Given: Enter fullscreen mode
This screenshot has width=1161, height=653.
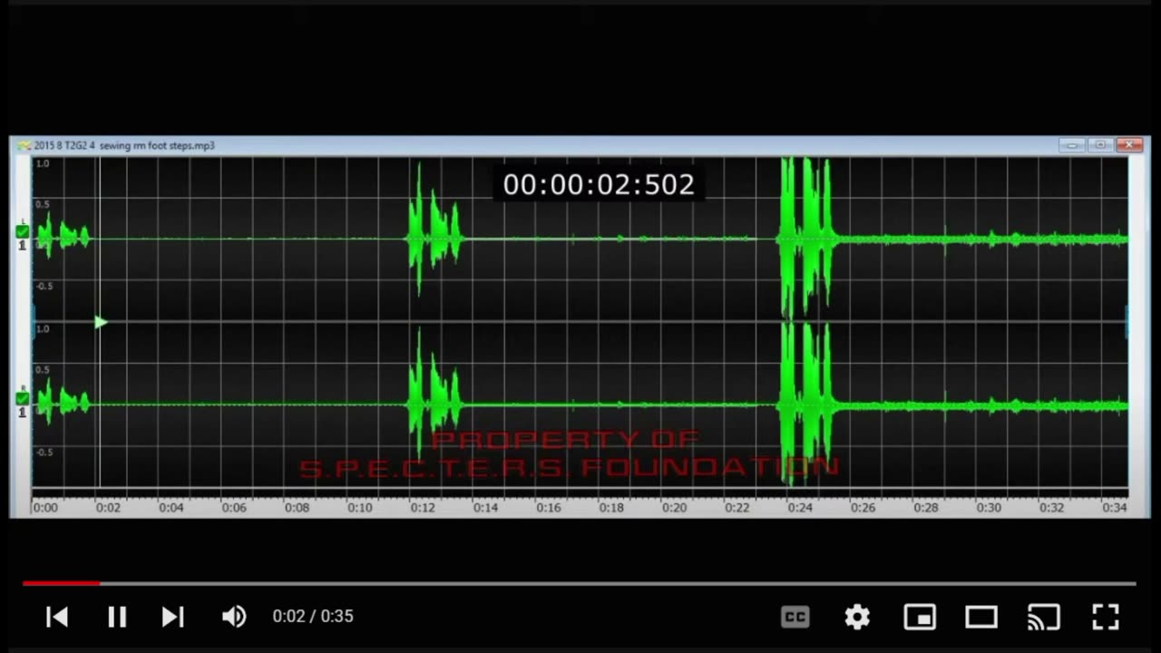Looking at the screenshot, I should (1105, 617).
